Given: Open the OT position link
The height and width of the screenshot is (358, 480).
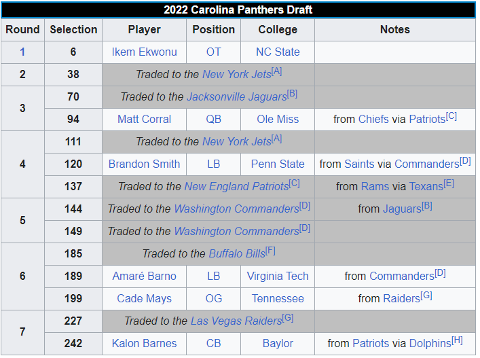Looking at the screenshot, I should click(213, 52).
